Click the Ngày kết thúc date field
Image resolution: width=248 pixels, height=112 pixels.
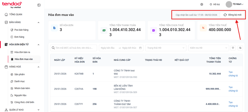(x=129, y=48)
